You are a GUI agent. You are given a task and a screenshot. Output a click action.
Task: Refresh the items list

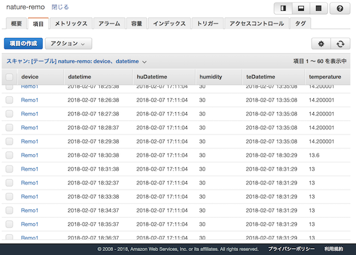[340, 44]
